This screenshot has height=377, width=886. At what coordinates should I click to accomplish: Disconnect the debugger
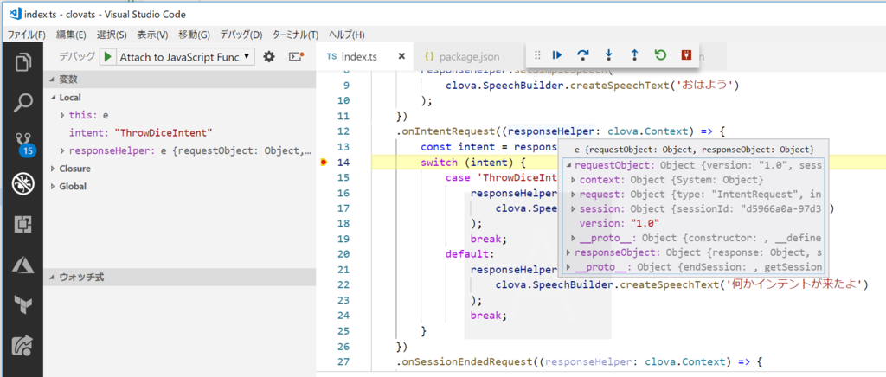coord(686,54)
